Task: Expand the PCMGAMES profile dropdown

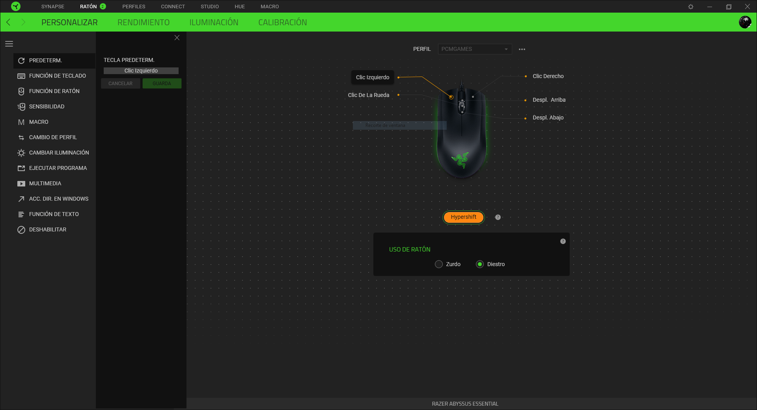Action: (x=475, y=49)
